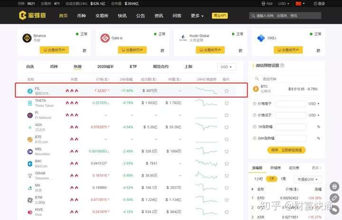Favorite ADA with its star icon
342x220 pixels.
pyautogui.click(x=227, y=127)
